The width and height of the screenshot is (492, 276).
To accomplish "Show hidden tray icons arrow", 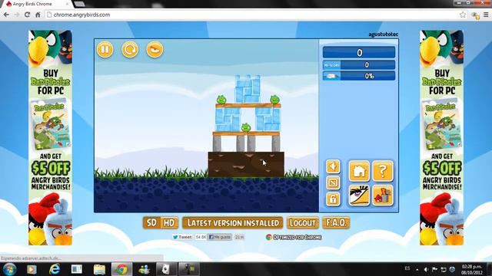I will (x=417, y=269).
